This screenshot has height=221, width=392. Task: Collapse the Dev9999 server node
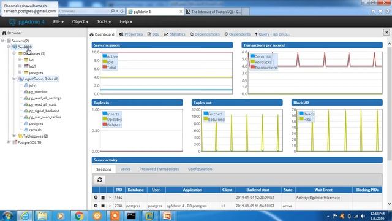8,47
